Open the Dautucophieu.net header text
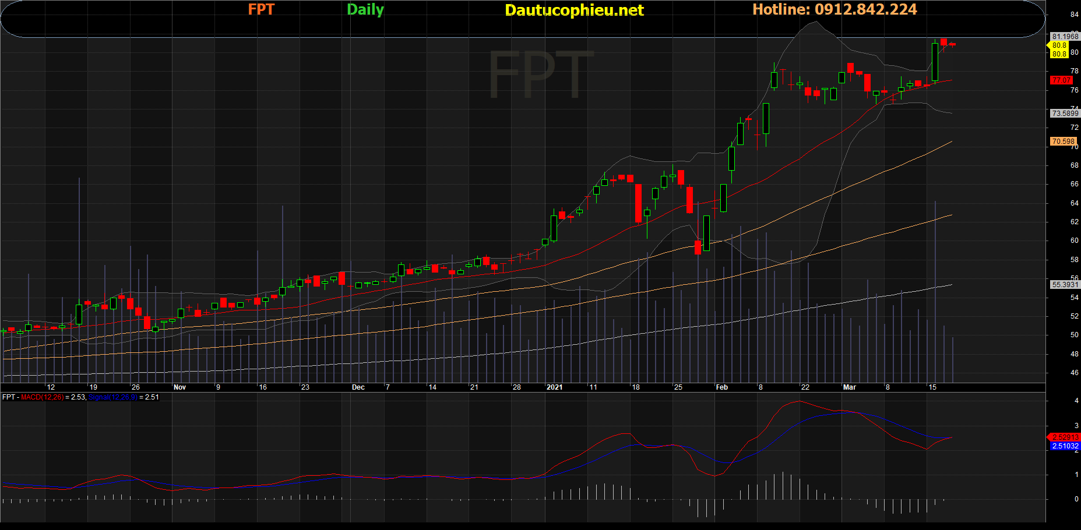 pyautogui.click(x=574, y=10)
